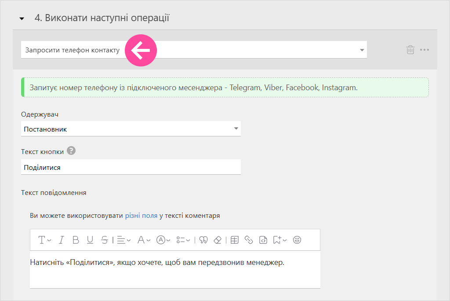Click the help icon next to 'Текст кнопки'

[71, 151]
